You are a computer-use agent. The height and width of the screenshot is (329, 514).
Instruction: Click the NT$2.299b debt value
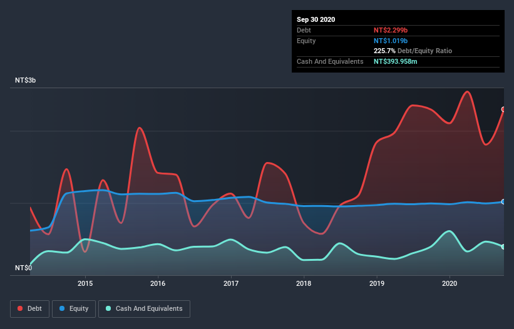tap(391, 31)
